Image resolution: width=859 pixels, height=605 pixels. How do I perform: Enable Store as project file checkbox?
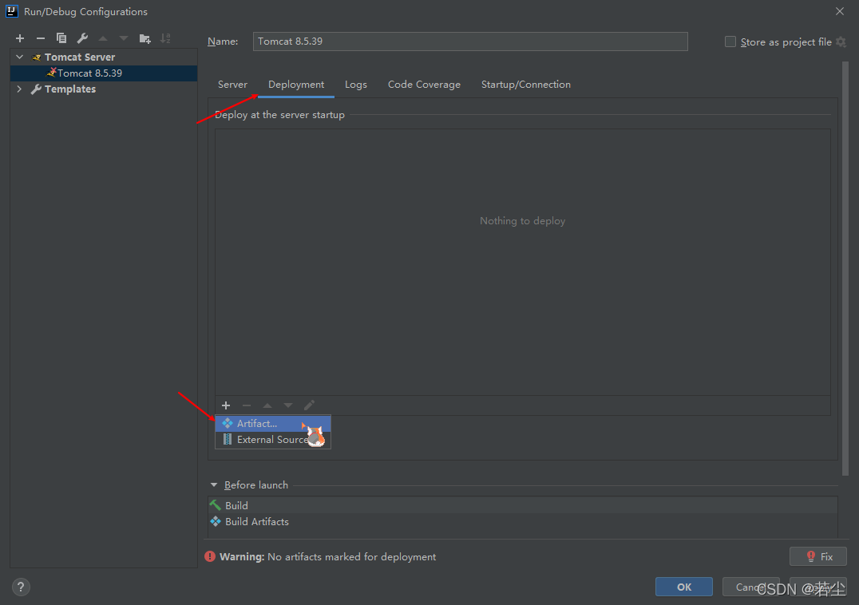[x=730, y=42]
